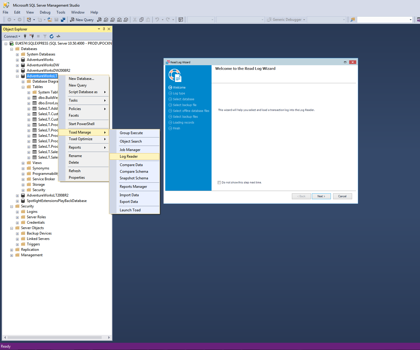Screen dimensions: 420x350
Task: Click the Connect server plug icon
Action: tap(25, 36)
